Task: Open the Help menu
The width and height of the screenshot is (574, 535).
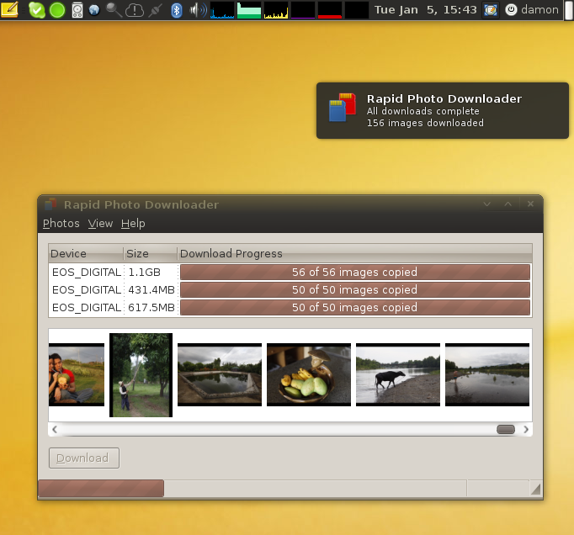Action: tap(133, 223)
